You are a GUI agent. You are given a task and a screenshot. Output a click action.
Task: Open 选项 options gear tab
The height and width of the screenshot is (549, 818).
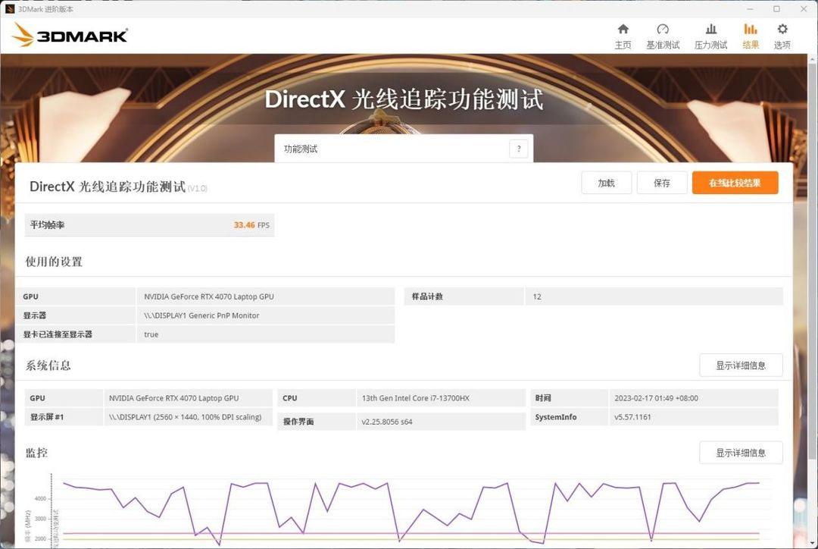click(x=782, y=36)
